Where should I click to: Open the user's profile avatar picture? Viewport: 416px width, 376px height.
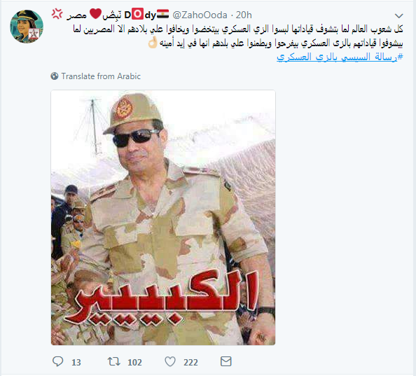(x=27, y=27)
